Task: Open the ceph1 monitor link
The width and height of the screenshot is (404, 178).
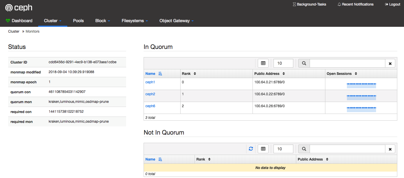Action: 150,82
